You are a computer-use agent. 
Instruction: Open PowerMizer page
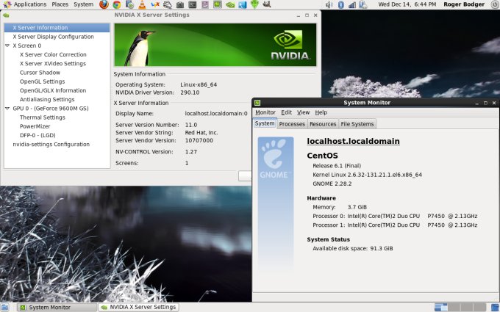pos(35,126)
